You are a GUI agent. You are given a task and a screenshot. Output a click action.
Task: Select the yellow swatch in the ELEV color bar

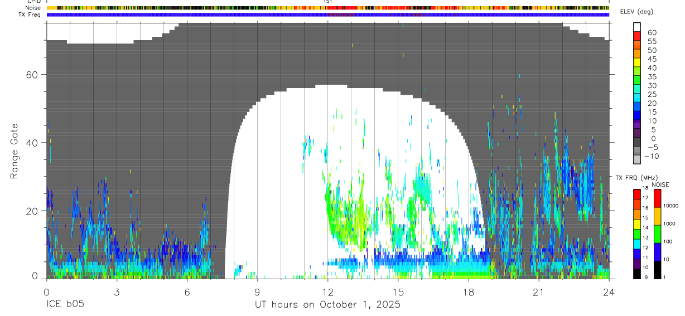pyautogui.click(x=637, y=62)
